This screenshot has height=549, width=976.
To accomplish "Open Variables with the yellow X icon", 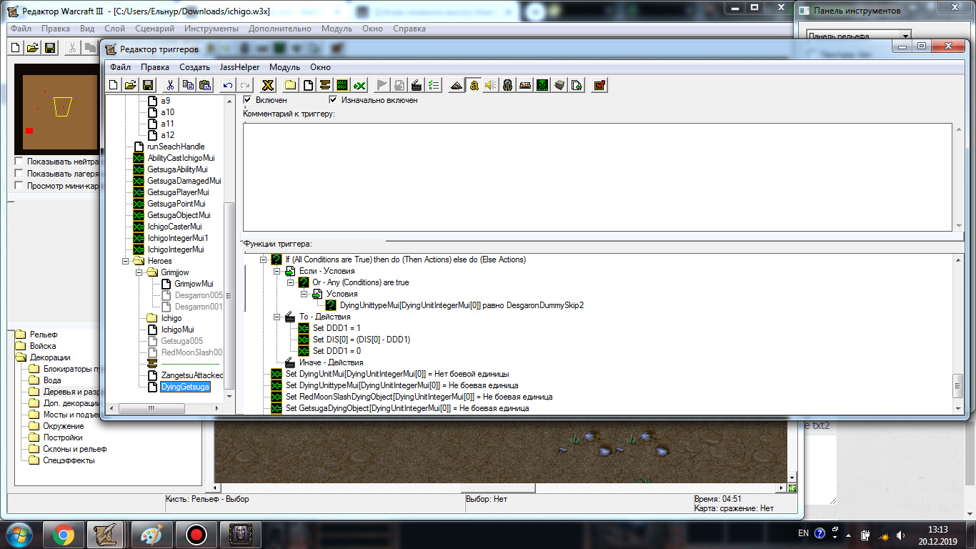I will tap(268, 85).
